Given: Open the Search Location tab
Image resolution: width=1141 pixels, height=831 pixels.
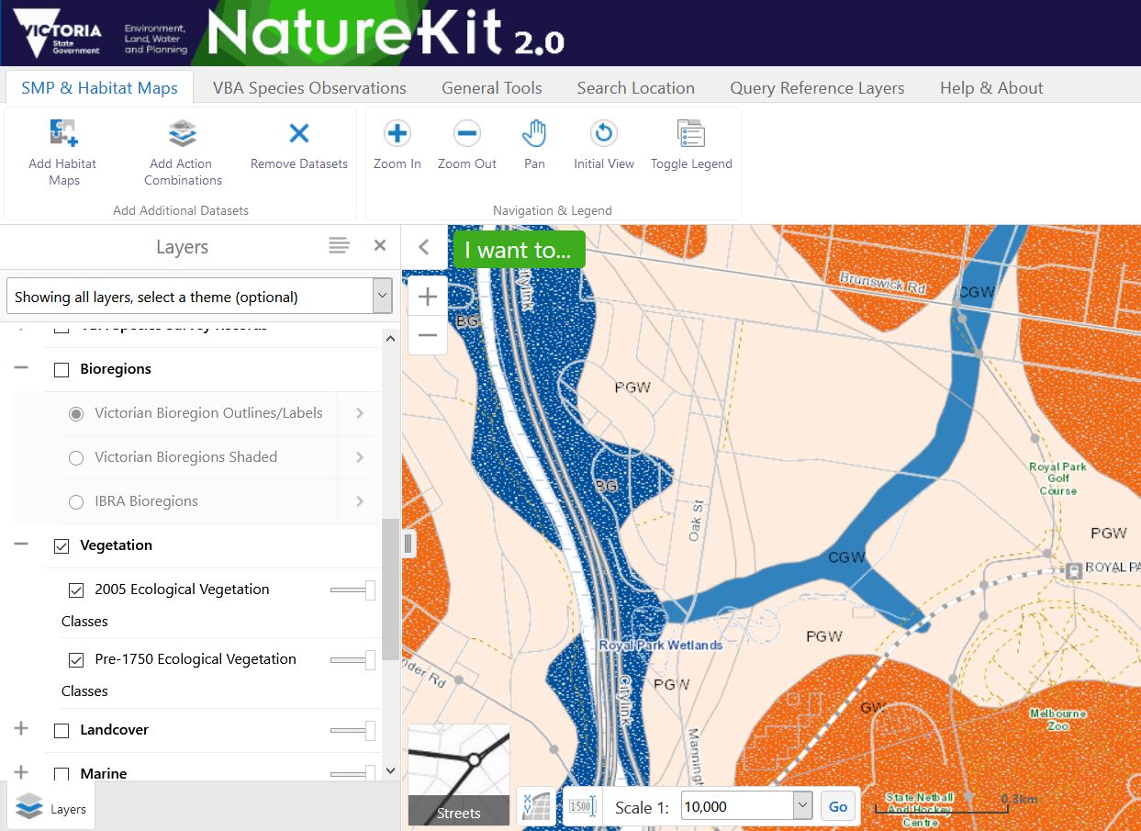Looking at the screenshot, I should click(x=636, y=88).
